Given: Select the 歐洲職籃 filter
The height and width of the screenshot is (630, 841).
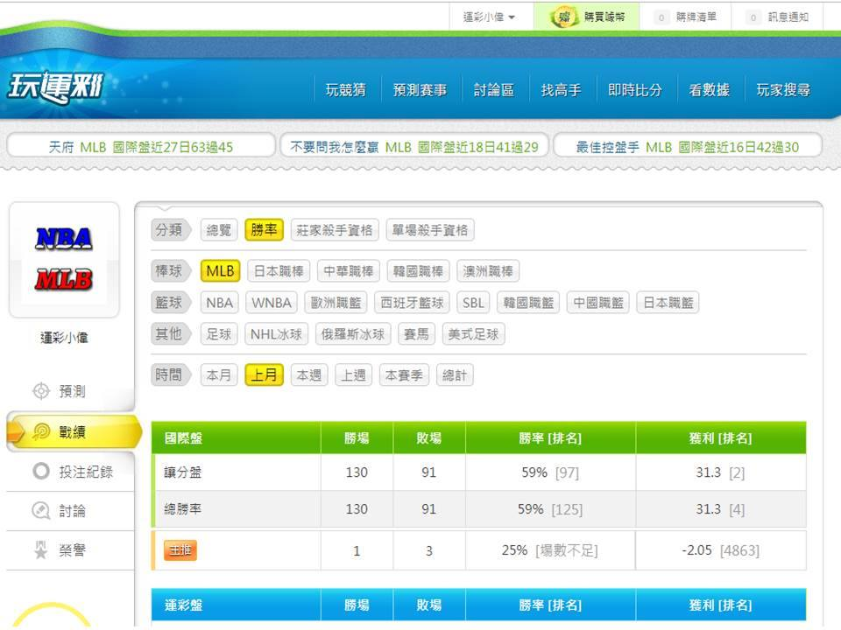Looking at the screenshot, I should tap(336, 302).
